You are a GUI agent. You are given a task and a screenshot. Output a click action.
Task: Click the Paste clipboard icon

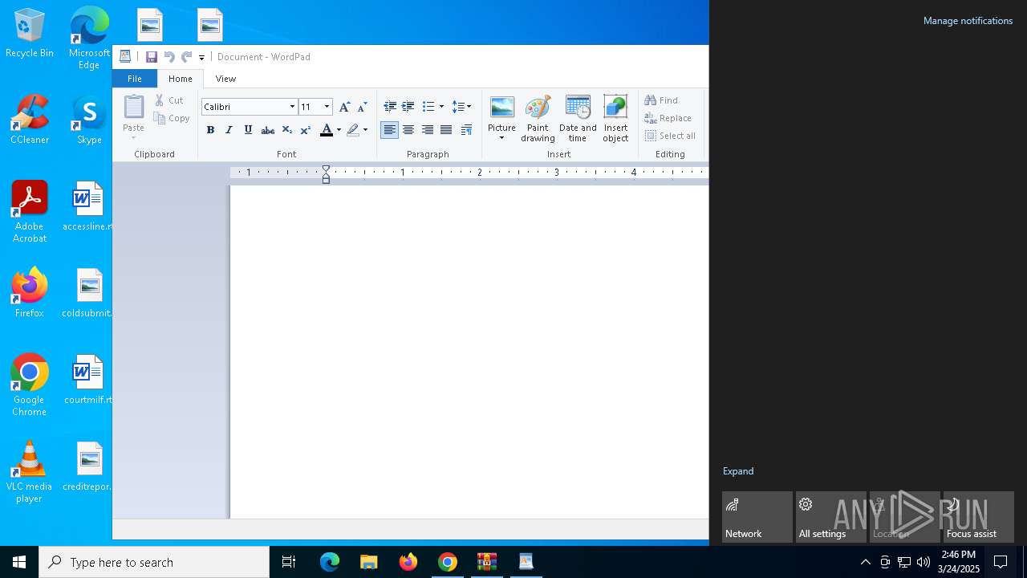[134, 107]
